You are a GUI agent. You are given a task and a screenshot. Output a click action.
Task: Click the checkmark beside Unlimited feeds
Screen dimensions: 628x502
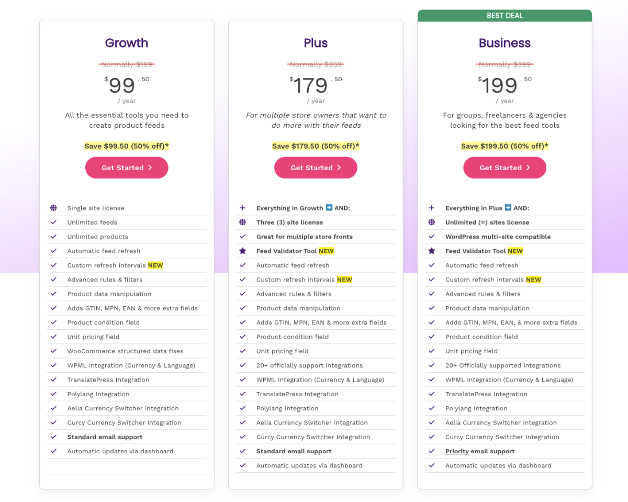coord(53,222)
